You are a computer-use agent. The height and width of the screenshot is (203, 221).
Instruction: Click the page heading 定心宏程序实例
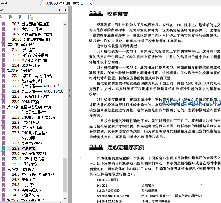pyautogui.click(x=126, y=148)
